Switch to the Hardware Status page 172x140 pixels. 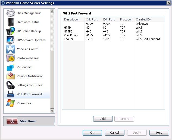tap(28, 22)
